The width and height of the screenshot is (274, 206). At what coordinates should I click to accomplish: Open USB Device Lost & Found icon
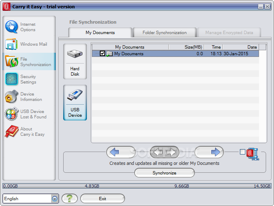click(12, 114)
